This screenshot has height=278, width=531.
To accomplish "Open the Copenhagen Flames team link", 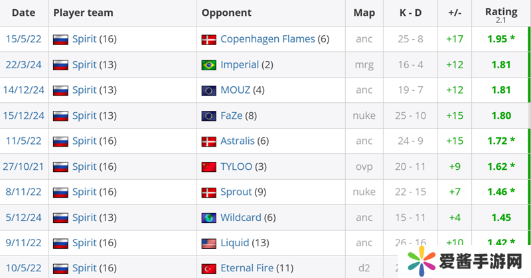I will click(x=268, y=40).
